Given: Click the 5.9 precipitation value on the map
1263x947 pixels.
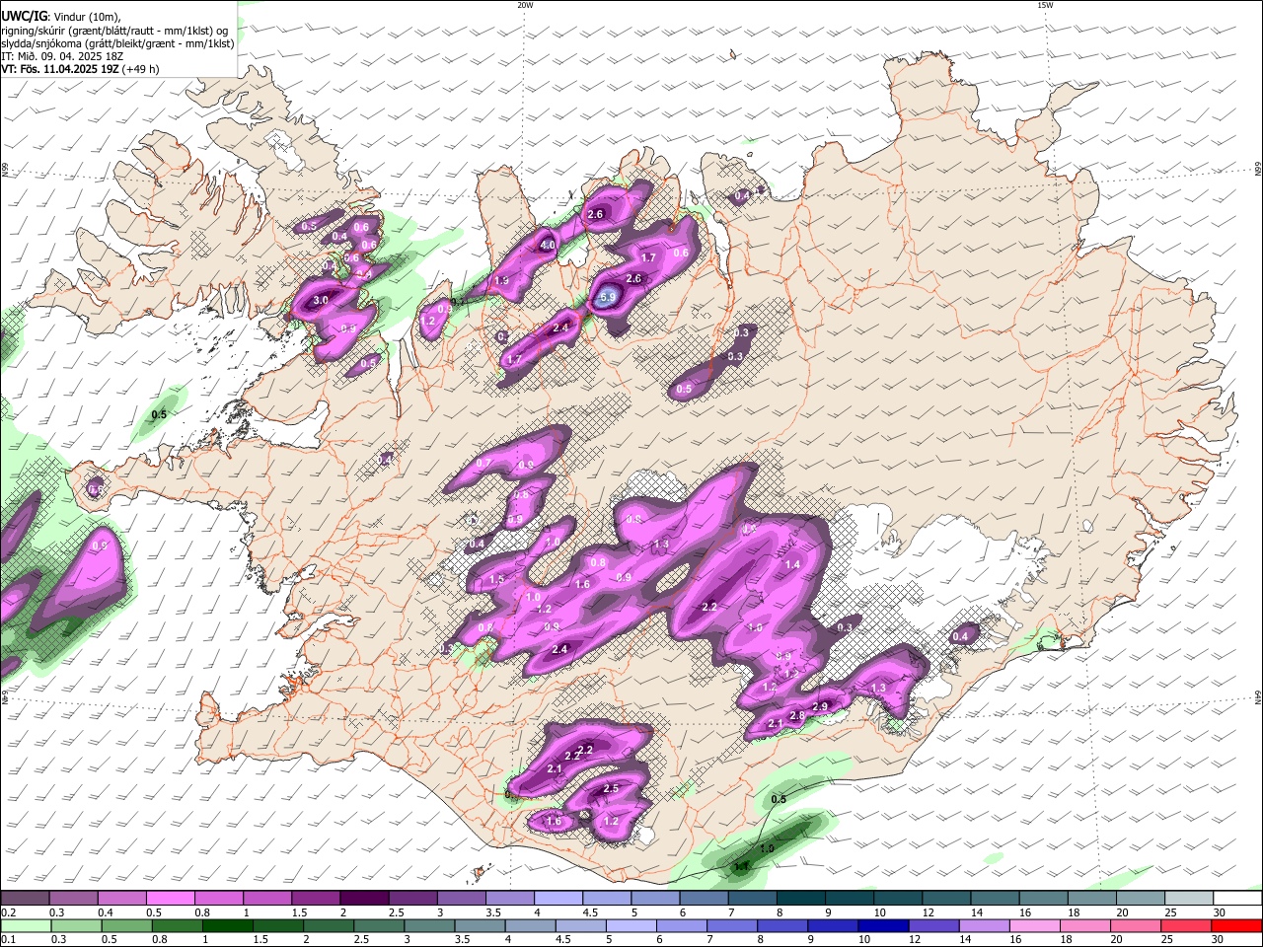Looking at the screenshot, I should tap(608, 296).
